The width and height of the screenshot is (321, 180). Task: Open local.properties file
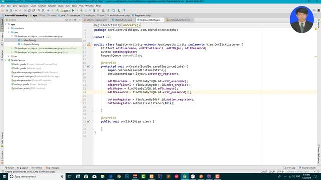[x=22, y=88]
